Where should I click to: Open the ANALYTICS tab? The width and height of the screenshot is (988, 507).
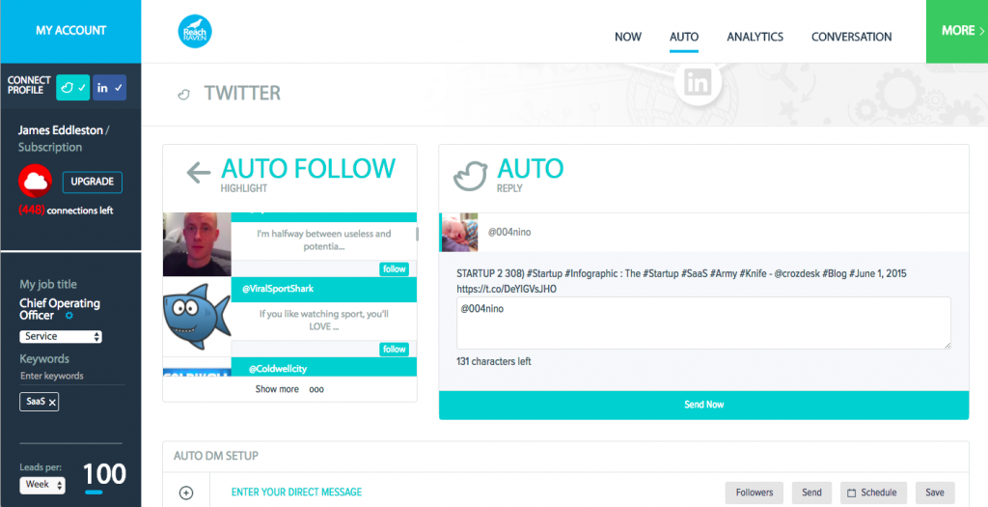click(755, 37)
